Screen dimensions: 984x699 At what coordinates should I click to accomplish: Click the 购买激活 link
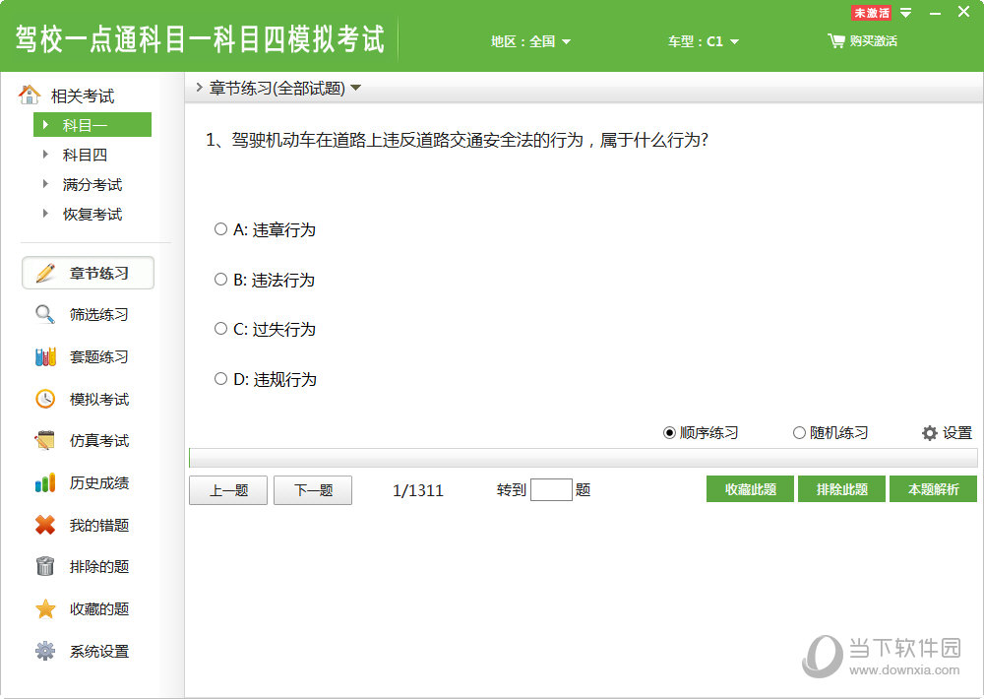click(x=873, y=40)
